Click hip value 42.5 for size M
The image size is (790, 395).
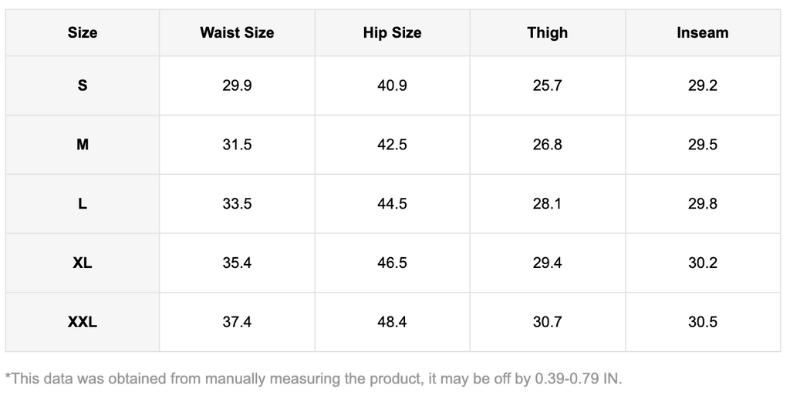(392, 145)
